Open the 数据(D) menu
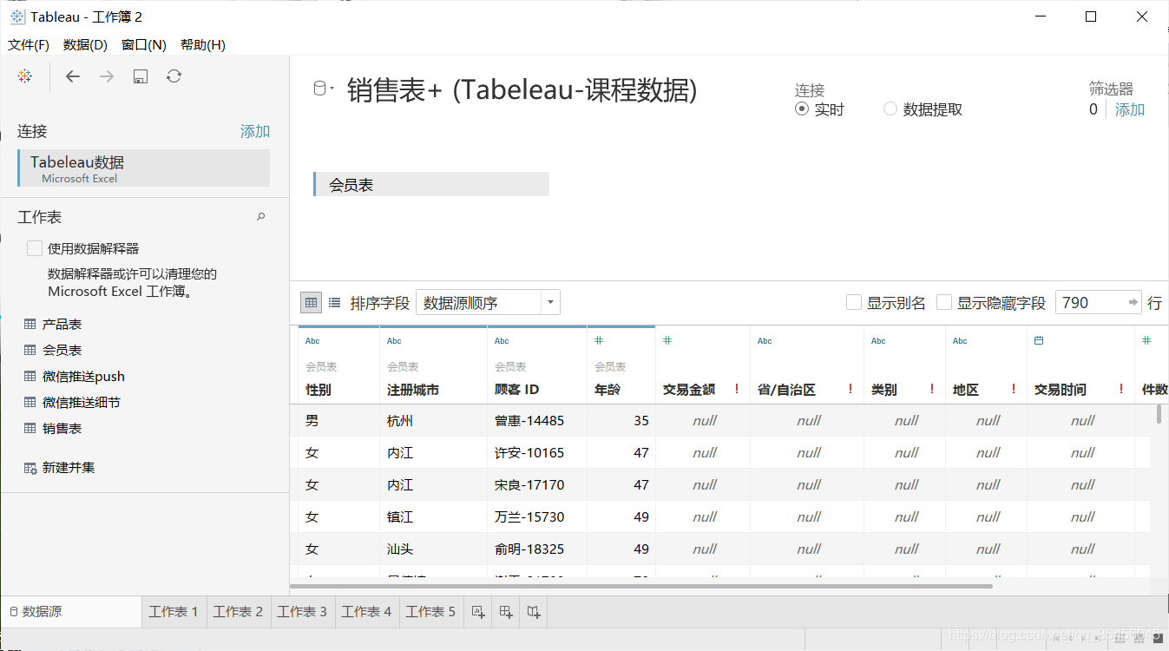 coord(85,44)
